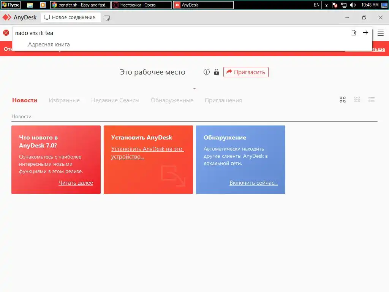Click the Пригласить button
This screenshot has height=292, width=389.
pos(246,72)
